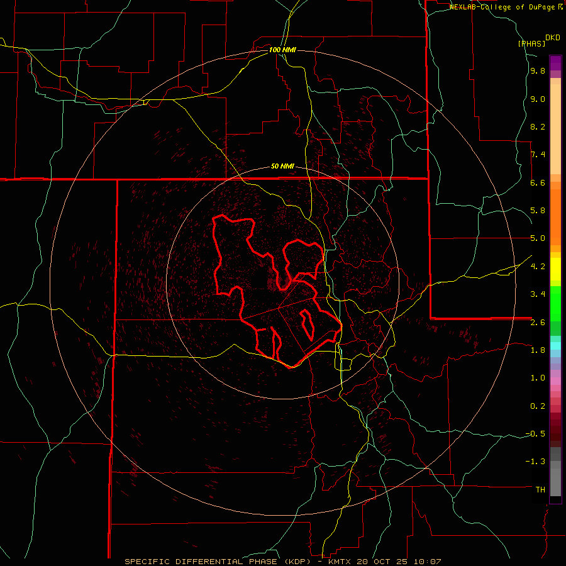Click the 6.6 value on the scale
Screen dimensions: 566x566
pyautogui.click(x=538, y=183)
